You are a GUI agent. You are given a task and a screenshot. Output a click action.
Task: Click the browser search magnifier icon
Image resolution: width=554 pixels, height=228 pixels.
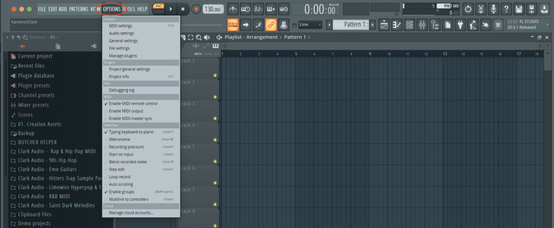coord(25,37)
